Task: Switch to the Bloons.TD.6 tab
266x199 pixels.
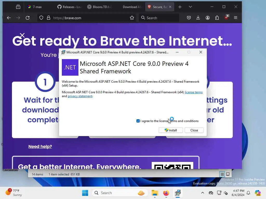Action: (99, 7)
